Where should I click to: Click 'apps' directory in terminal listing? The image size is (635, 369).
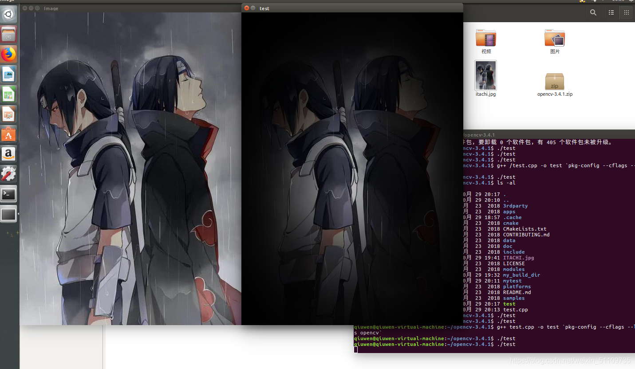coord(509,212)
